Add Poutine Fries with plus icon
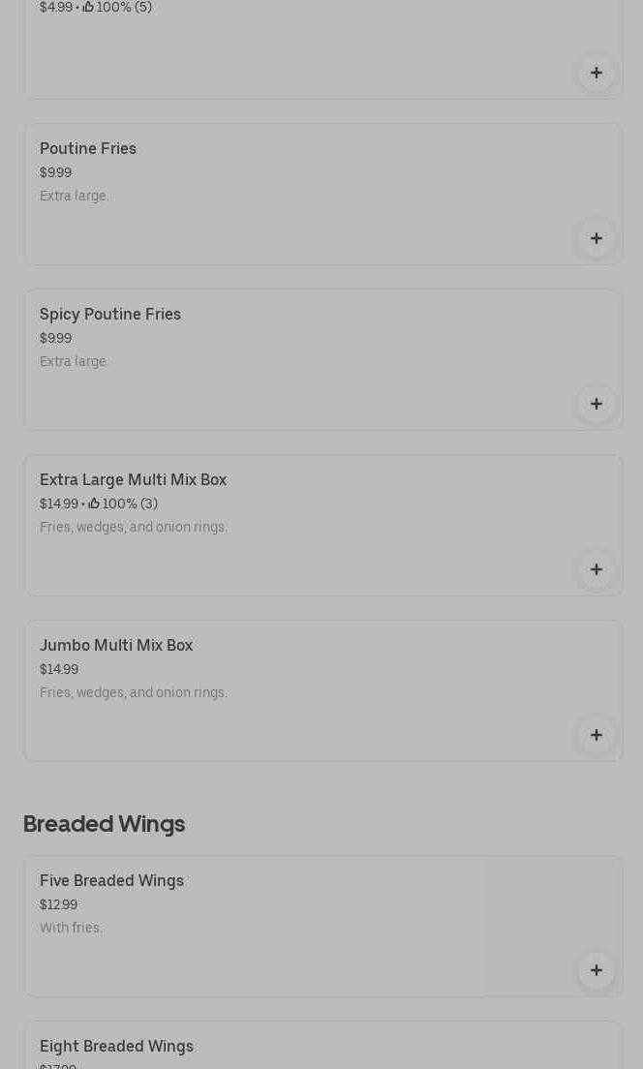This screenshot has width=643, height=1069. coord(596,238)
